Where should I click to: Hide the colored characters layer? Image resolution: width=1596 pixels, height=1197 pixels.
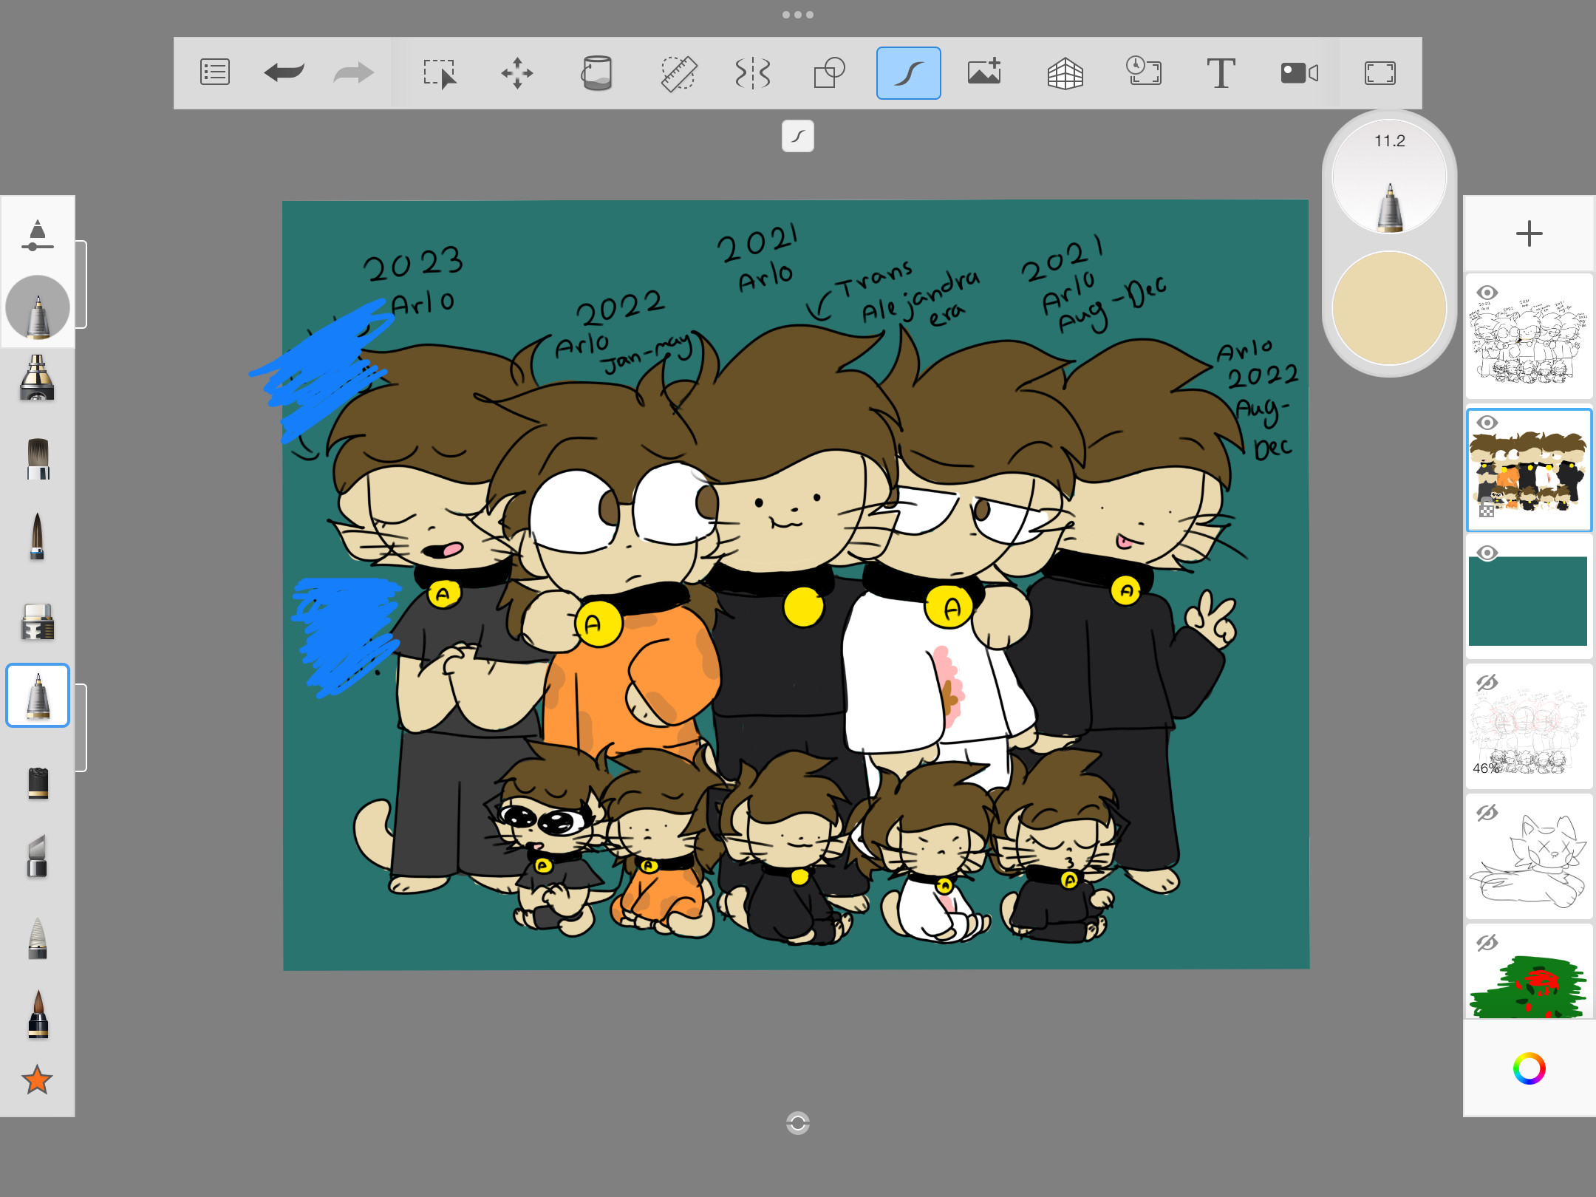click(1487, 423)
